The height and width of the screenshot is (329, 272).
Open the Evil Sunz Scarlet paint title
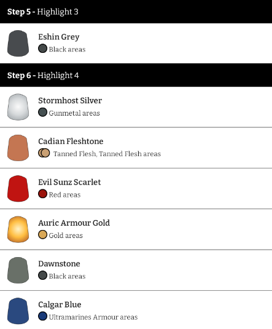pyautogui.click(x=69, y=182)
